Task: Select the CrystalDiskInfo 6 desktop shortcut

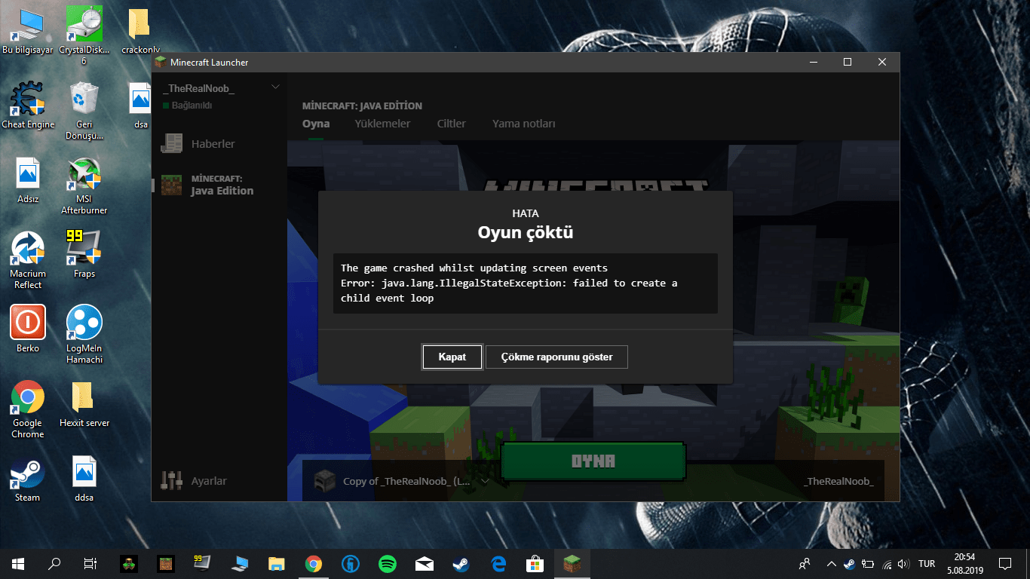Action: [x=84, y=35]
